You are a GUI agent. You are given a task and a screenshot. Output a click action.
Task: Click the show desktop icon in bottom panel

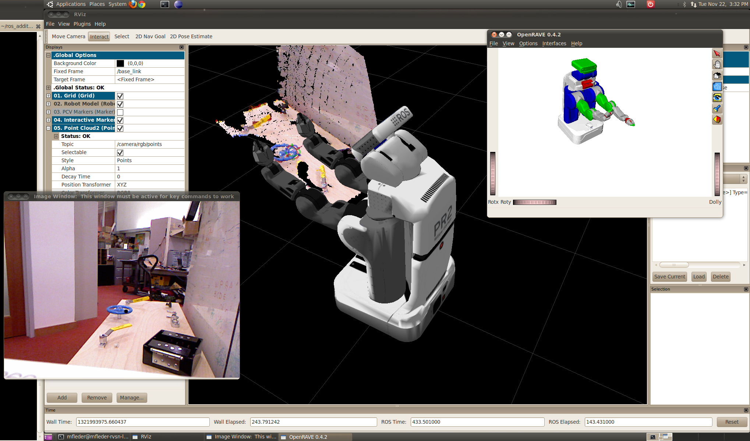pos(48,437)
